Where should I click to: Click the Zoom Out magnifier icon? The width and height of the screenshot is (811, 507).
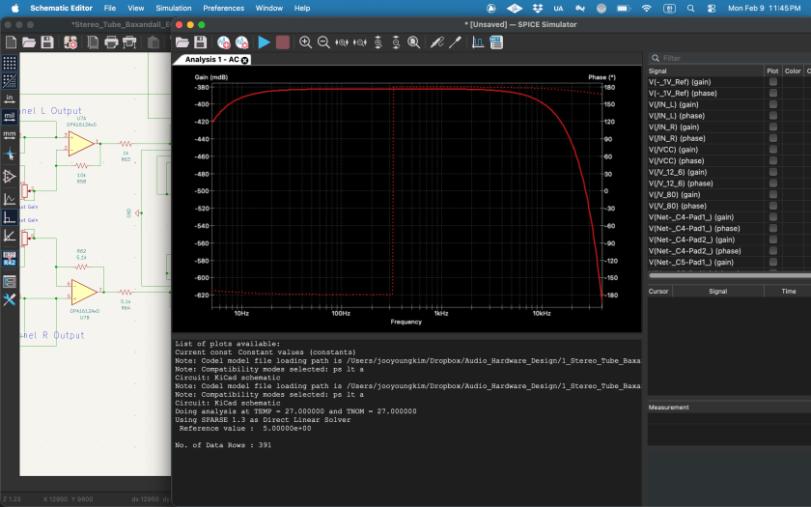tap(323, 42)
